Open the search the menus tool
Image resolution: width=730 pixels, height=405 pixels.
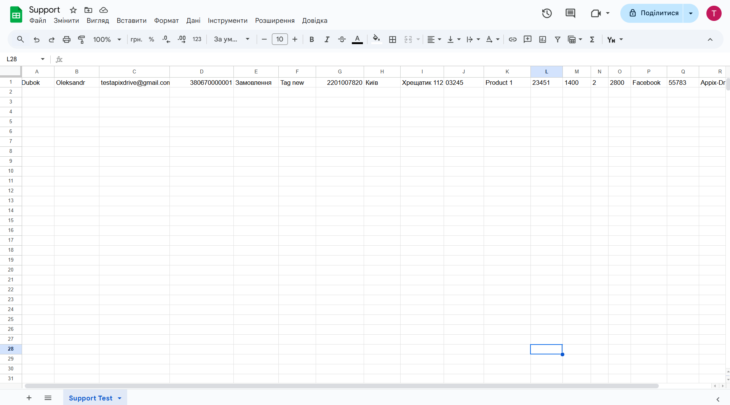click(x=21, y=39)
